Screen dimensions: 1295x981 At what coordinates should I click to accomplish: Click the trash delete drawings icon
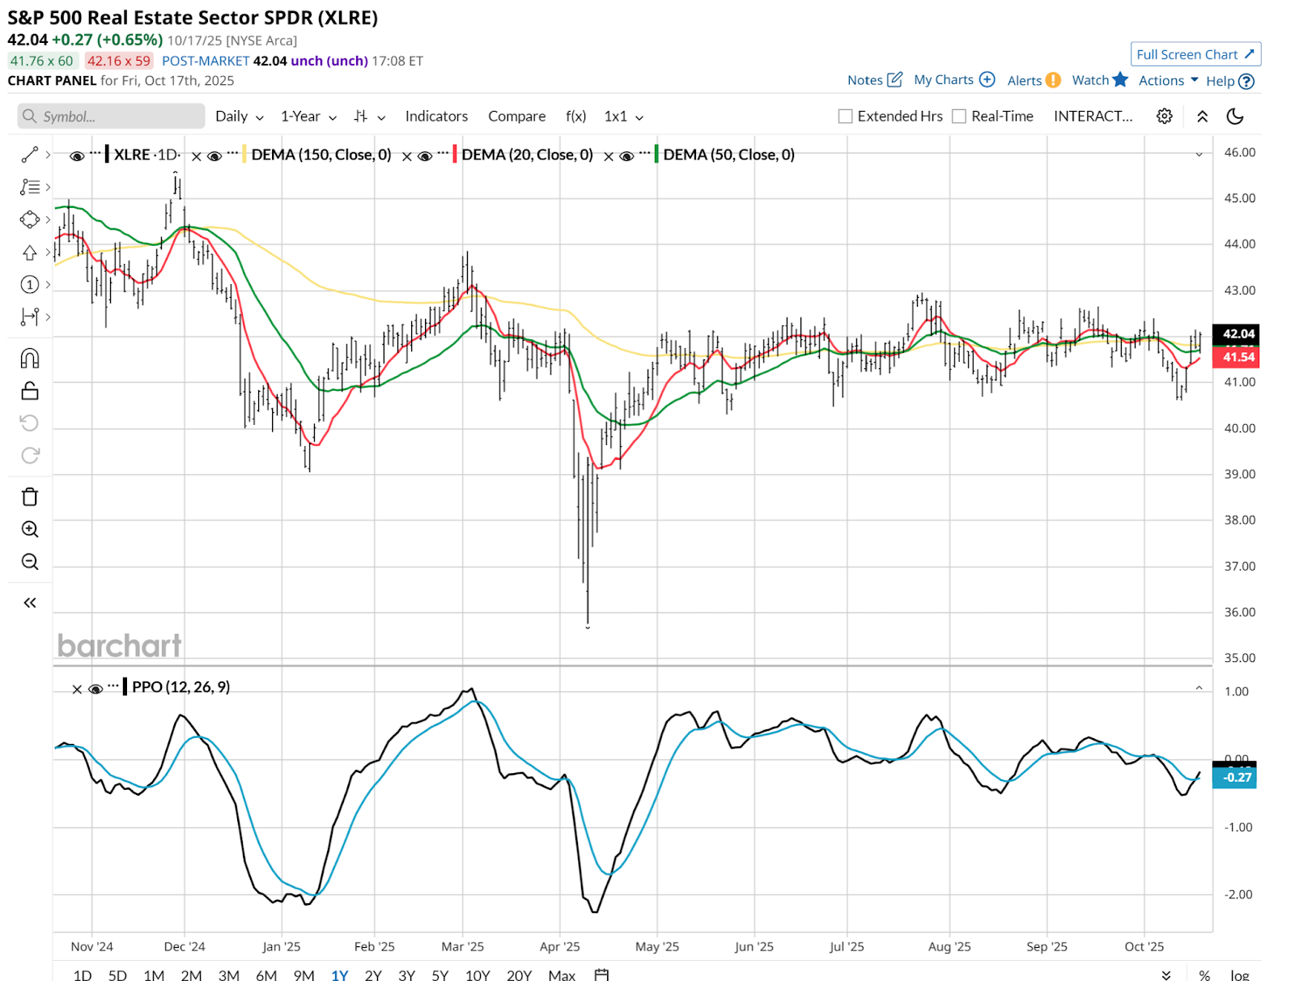point(30,497)
